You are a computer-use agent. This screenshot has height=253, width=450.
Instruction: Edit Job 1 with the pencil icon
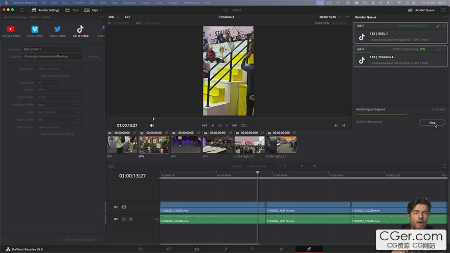(438, 26)
